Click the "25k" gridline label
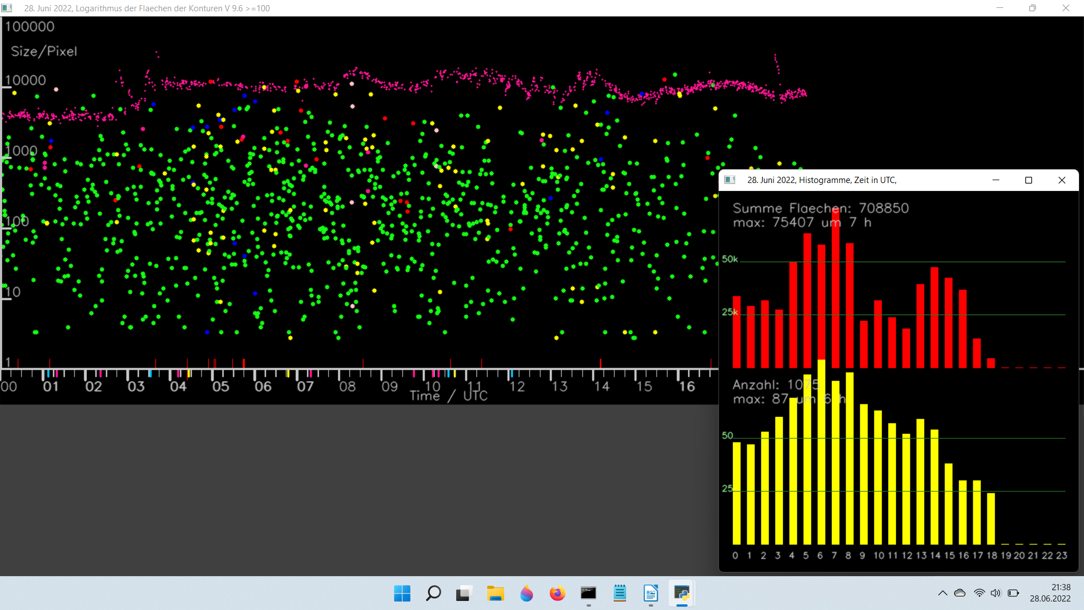Screen dimensions: 1084x610 (x=730, y=312)
